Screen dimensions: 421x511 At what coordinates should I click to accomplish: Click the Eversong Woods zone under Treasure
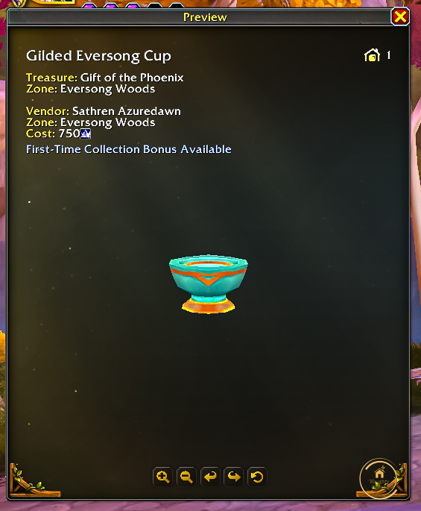pyautogui.click(x=108, y=89)
